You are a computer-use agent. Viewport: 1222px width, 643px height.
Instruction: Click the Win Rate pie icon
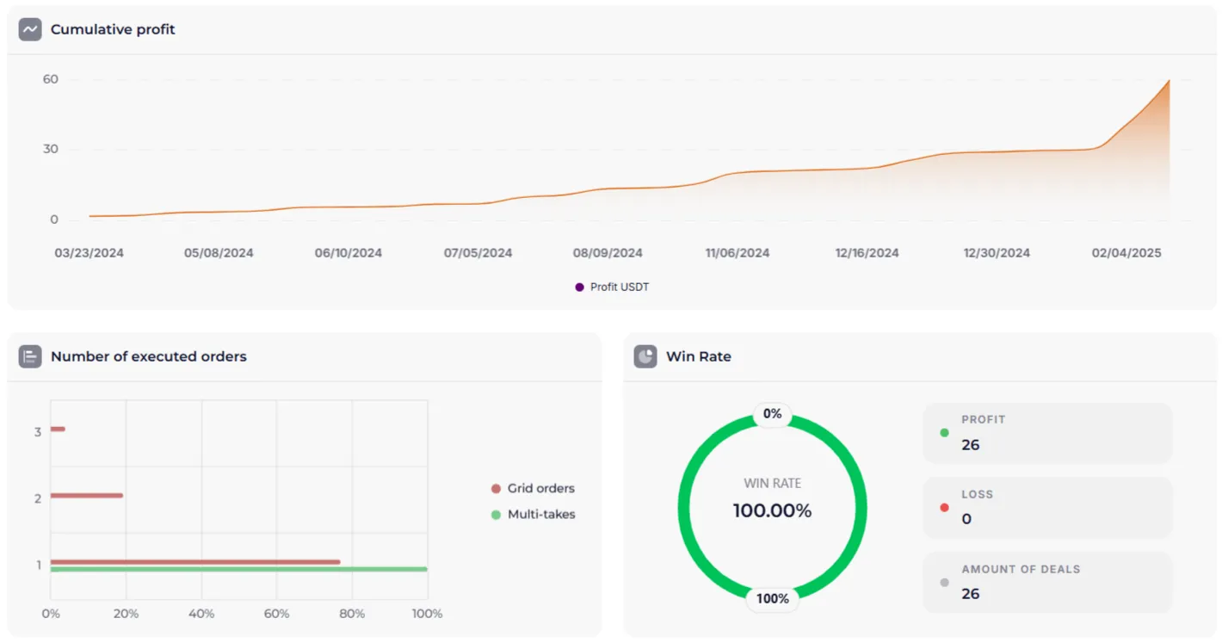click(645, 356)
